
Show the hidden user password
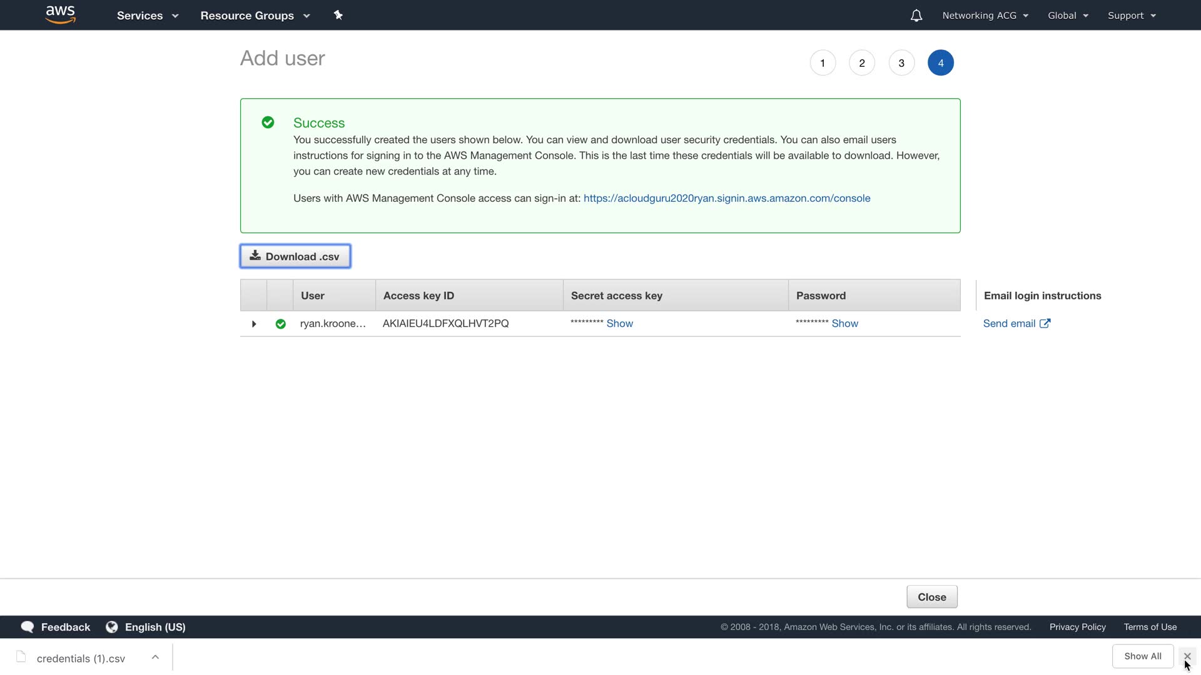[x=844, y=323]
